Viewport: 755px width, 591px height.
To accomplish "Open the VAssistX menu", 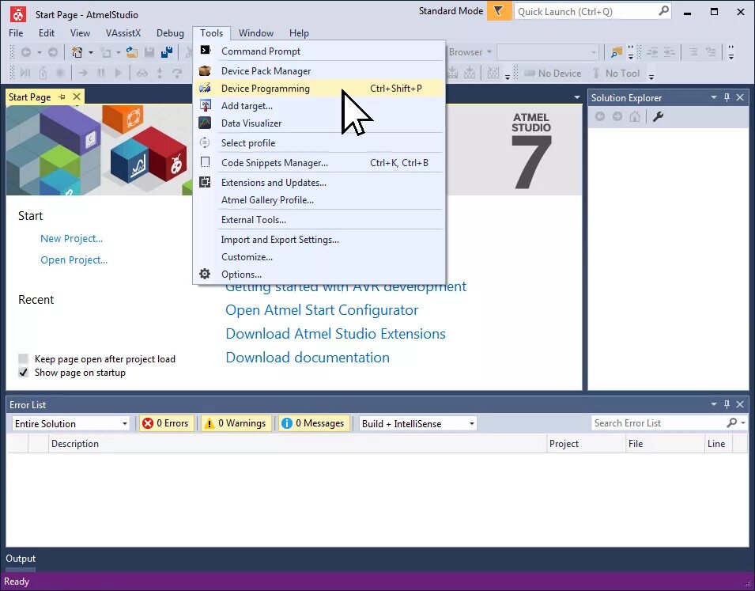I will [x=123, y=32].
